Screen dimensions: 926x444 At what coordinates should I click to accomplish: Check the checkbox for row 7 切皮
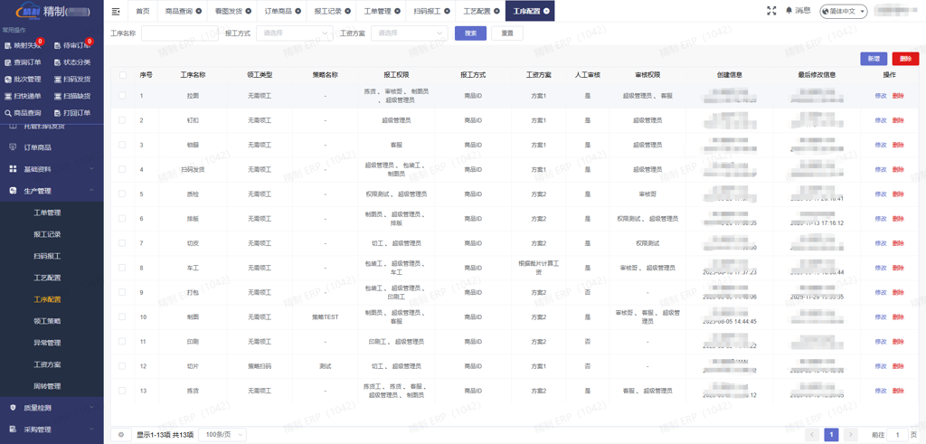coord(122,242)
